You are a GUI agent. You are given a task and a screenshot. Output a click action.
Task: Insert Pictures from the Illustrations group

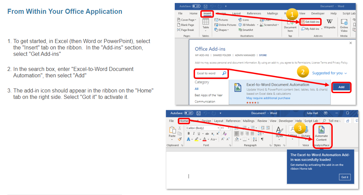click(x=221, y=20)
